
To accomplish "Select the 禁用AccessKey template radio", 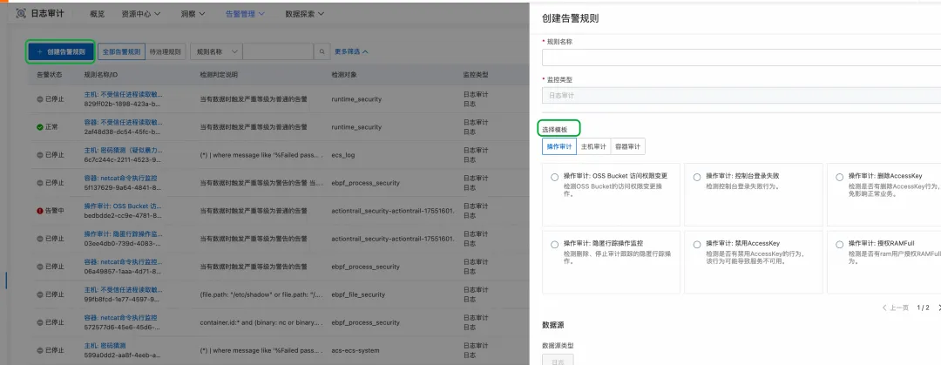I will [x=697, y=245].
